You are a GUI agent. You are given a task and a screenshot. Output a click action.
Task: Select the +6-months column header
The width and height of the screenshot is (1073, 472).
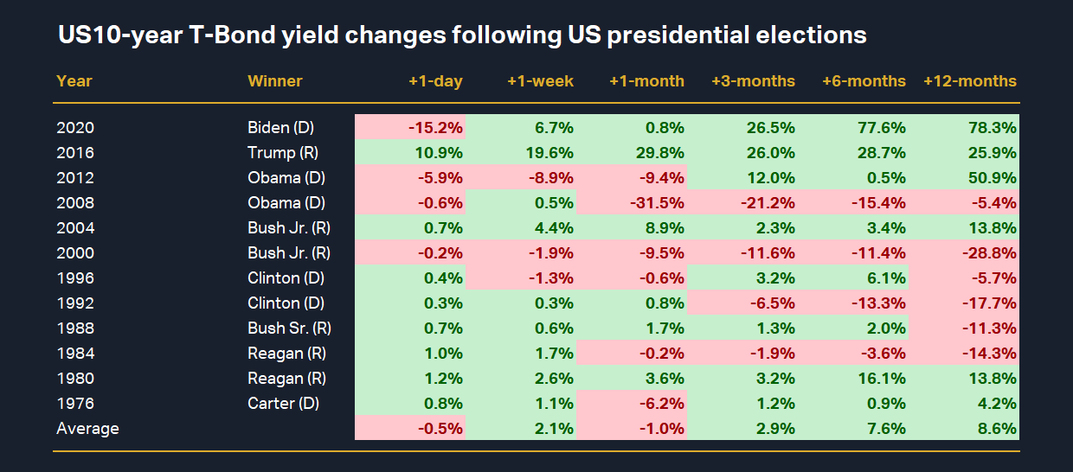[864, 81]
